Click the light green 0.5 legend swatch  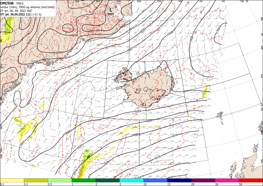(x=60, y=180)
